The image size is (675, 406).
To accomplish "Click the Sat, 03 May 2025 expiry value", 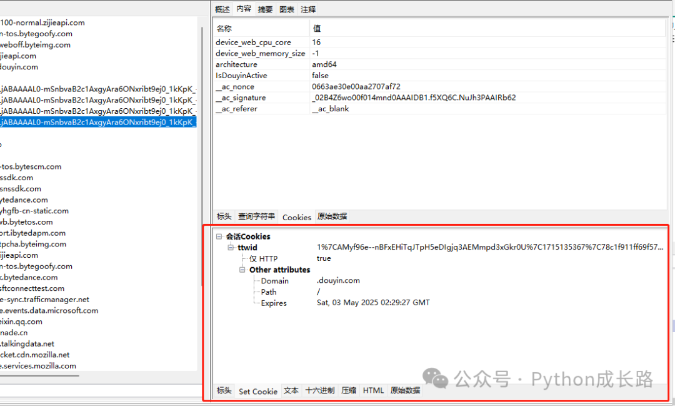I will click(x=373, y=303).
